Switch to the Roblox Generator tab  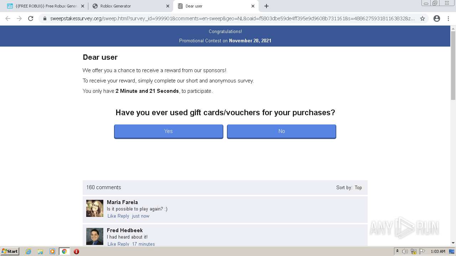130,6
